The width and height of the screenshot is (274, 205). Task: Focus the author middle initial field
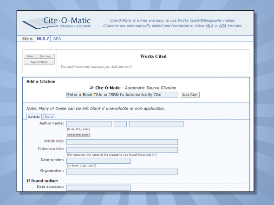pos(120,124)
